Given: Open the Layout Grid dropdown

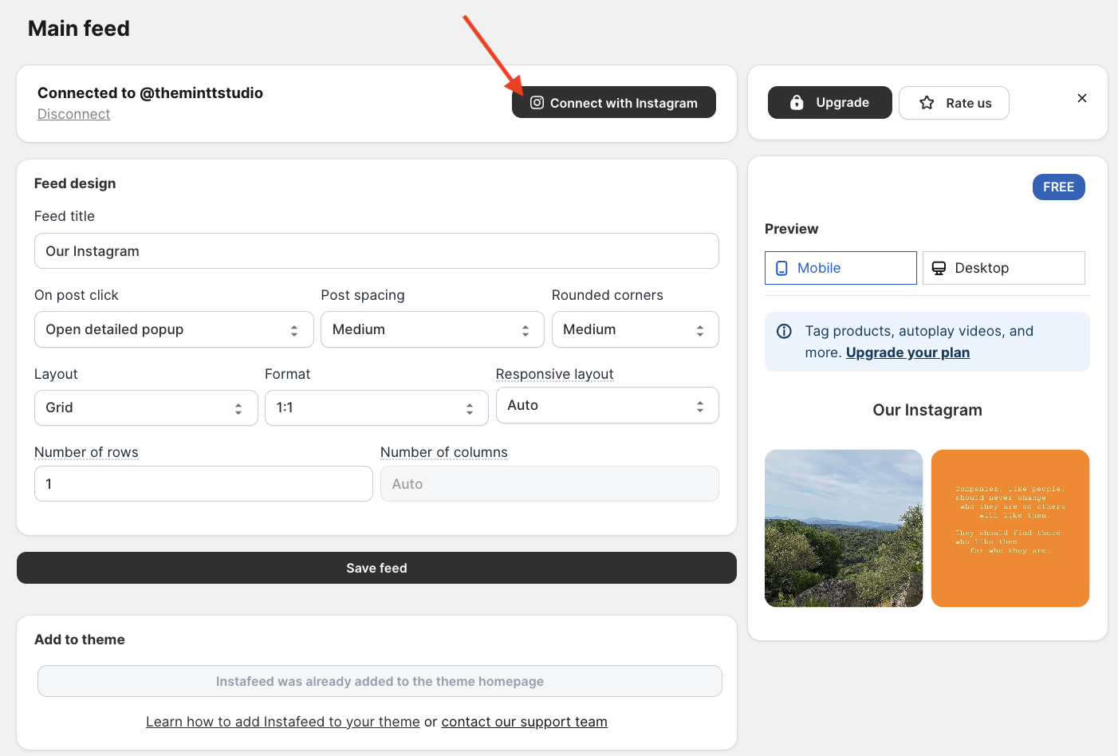Looking at the screenshot, I should point(146,408).
